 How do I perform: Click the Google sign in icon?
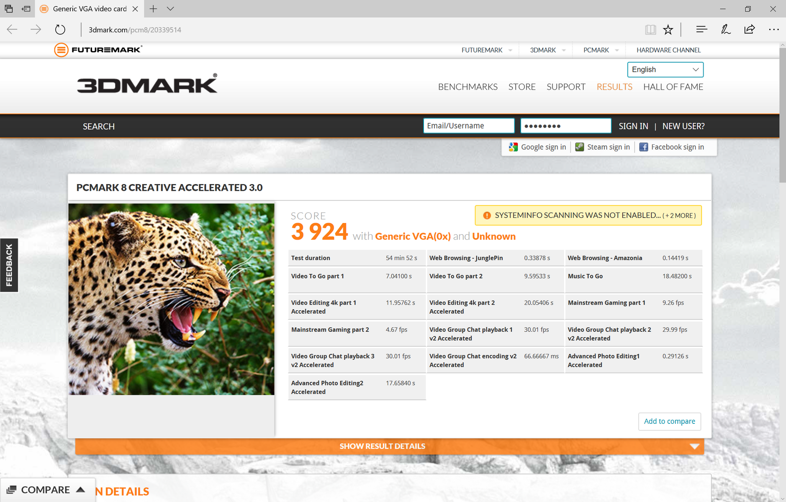pos(513,147)
